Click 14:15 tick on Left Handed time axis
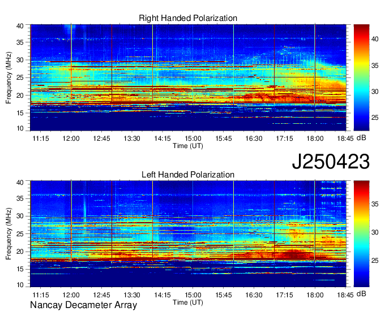 tap(162, 295)
